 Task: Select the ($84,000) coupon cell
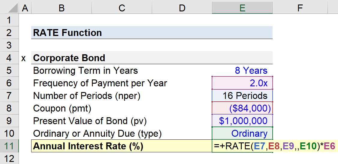242,108
